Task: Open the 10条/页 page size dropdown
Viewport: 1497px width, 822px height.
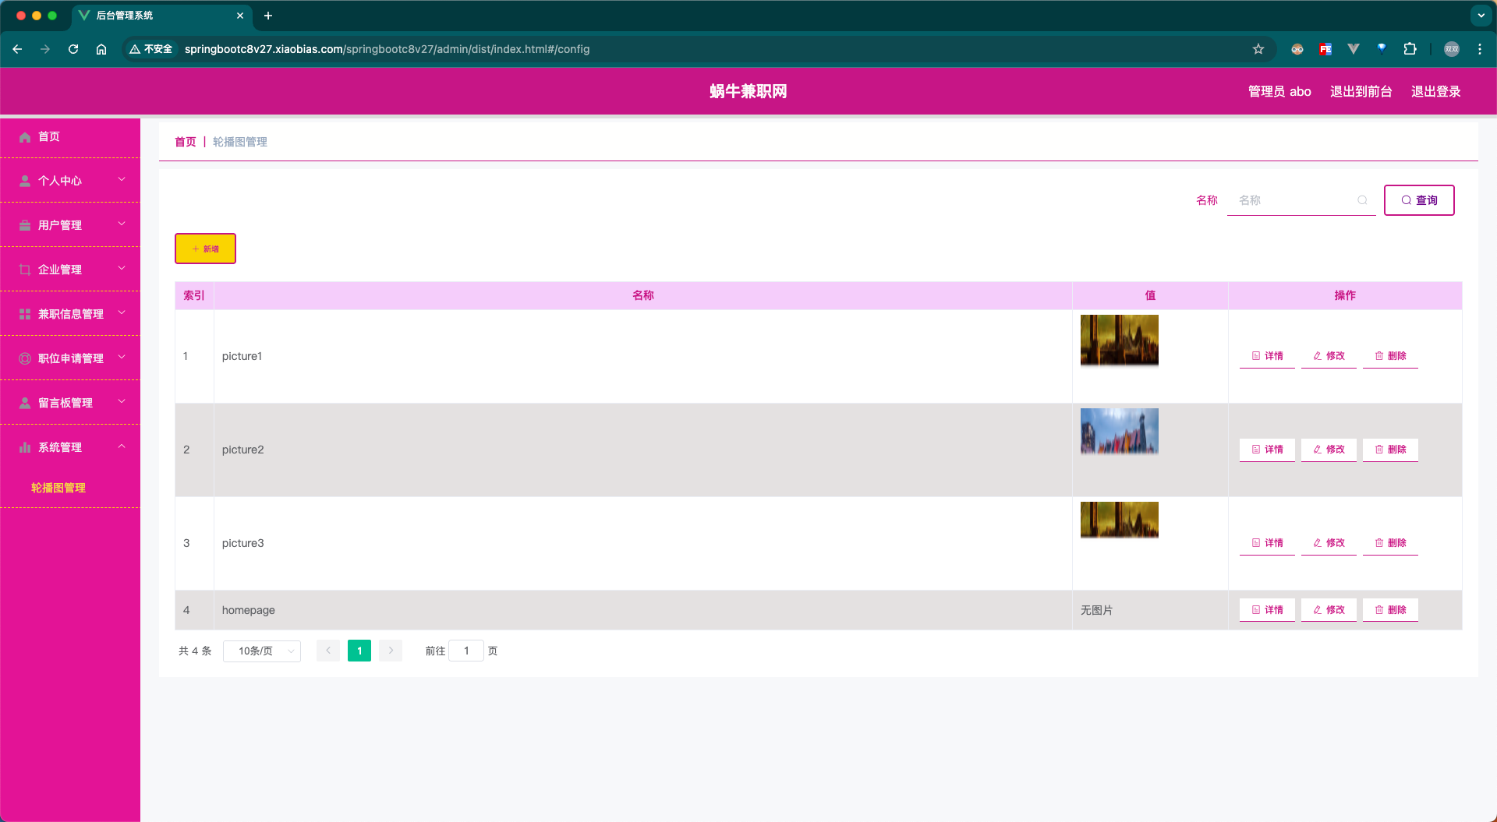Action: pyautogui.click(x=262, y=651)
